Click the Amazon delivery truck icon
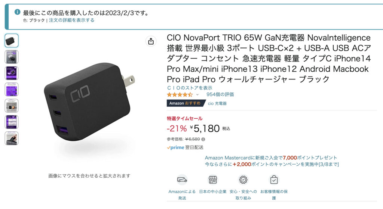The width and height of the screenshot is (383, 209). tap(182, 180)
